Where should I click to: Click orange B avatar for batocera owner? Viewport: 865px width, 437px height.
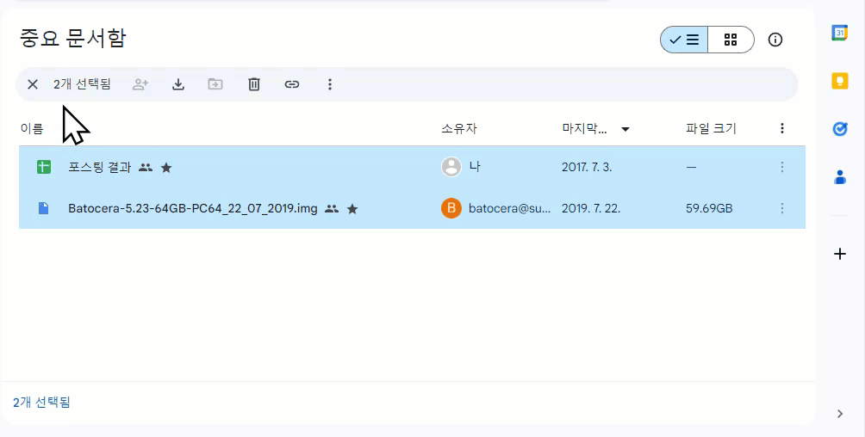[451, 208]
